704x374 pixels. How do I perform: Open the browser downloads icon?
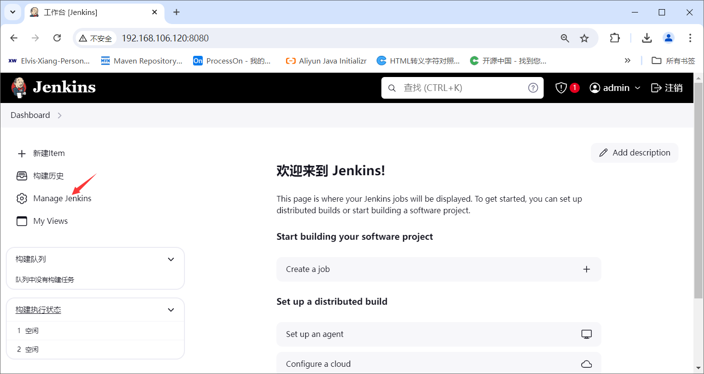647,38
